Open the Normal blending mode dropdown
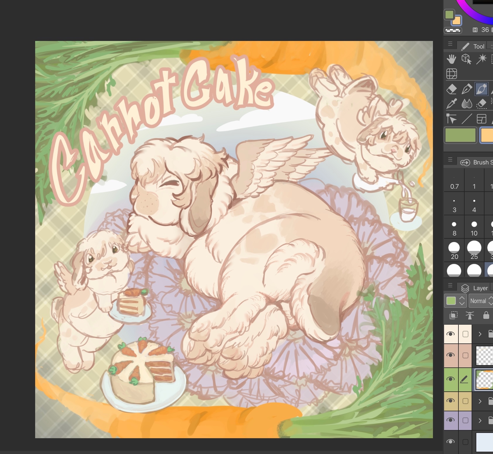493x454 pixels. 480,301
